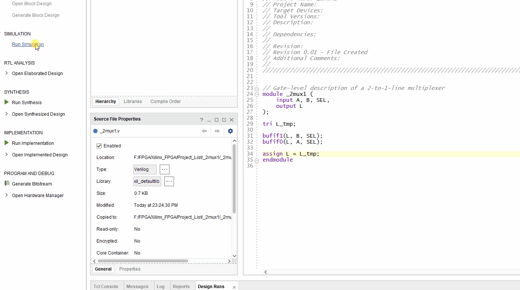
Task: Click the forward arrow in Source File Properties
Action: click(216, 131)
